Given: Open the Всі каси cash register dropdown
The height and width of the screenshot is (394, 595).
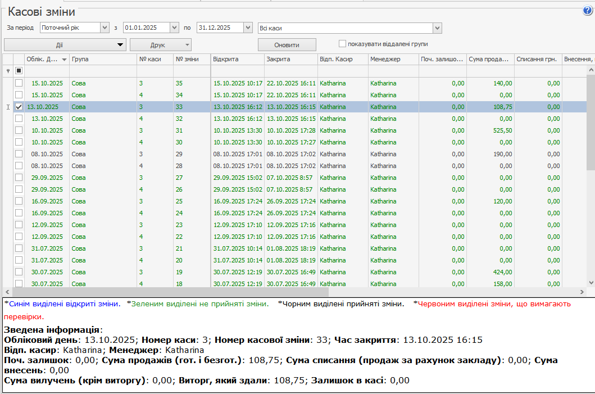Looking at the screenshot, I should pyautogui.click(x=437, y=28).
